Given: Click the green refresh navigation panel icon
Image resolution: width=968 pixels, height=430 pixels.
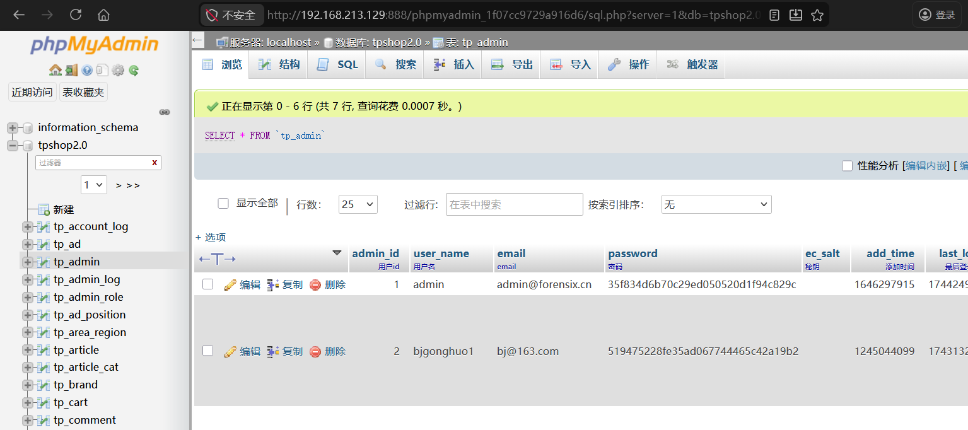Looking at the screenshot, I should 133,70.
